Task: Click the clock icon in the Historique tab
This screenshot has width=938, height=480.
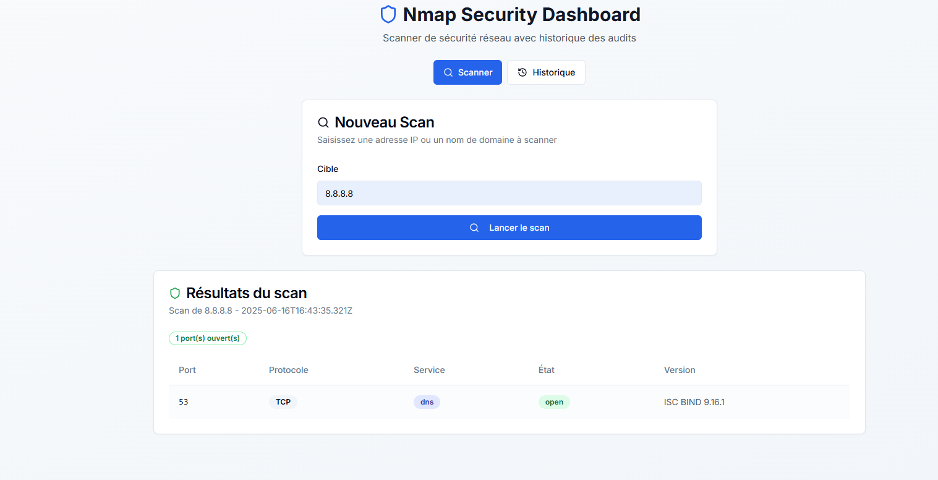Action: (x=522, y=72)
